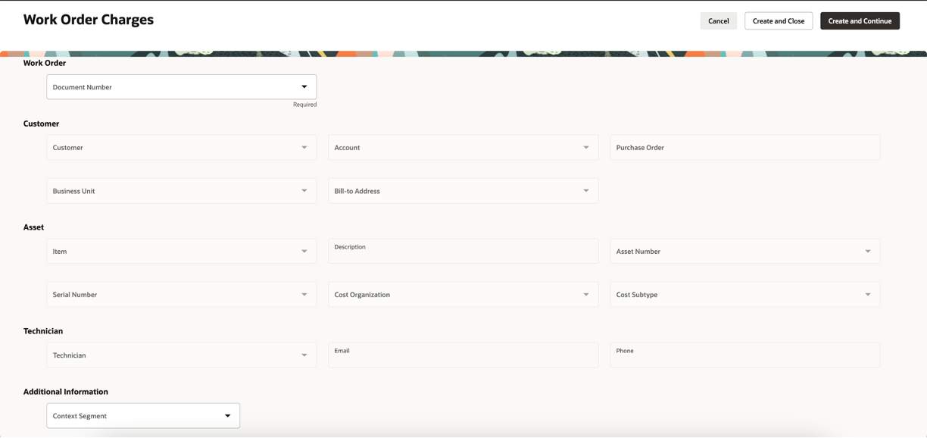Expand the Serial Number dropdown arrow
The height and width of the screenshot is (438, 927).
point(304,295)
